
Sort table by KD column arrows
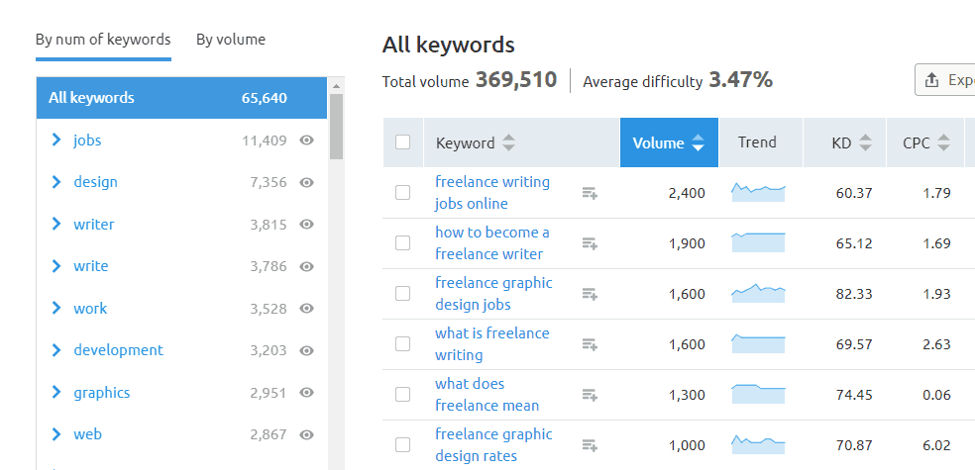tap(865, 142)
